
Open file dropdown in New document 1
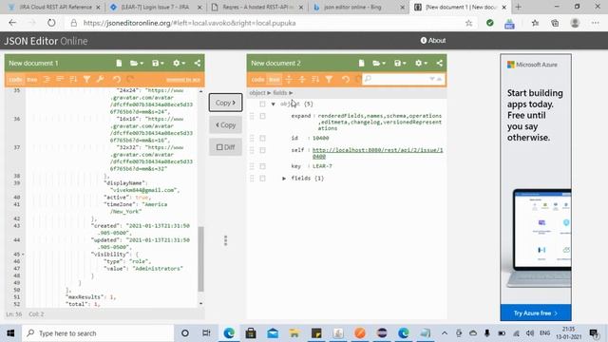coord(137,64)
